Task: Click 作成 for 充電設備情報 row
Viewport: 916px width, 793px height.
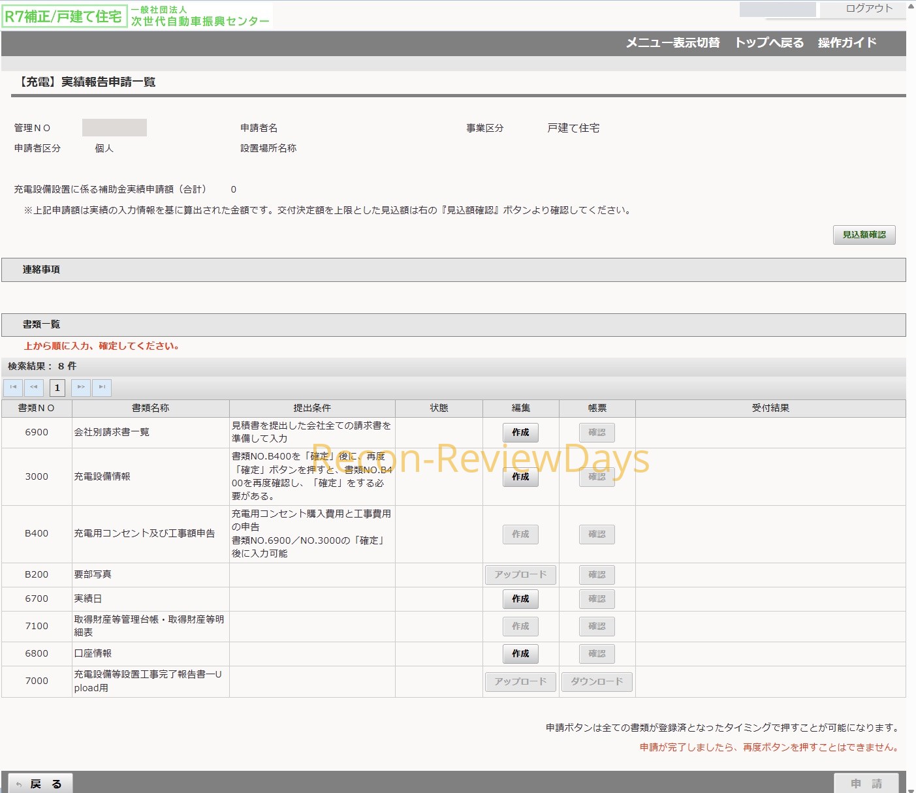Action: [520, 477]
